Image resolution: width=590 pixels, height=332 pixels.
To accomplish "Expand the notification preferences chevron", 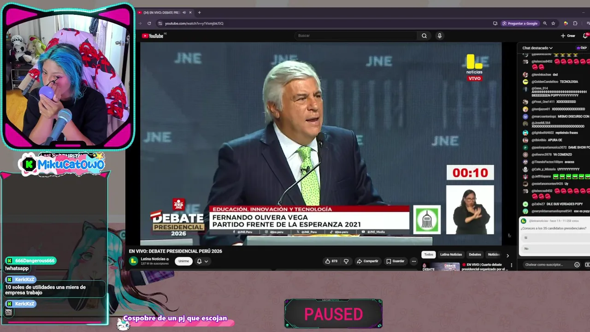I will tap(206, 261).
